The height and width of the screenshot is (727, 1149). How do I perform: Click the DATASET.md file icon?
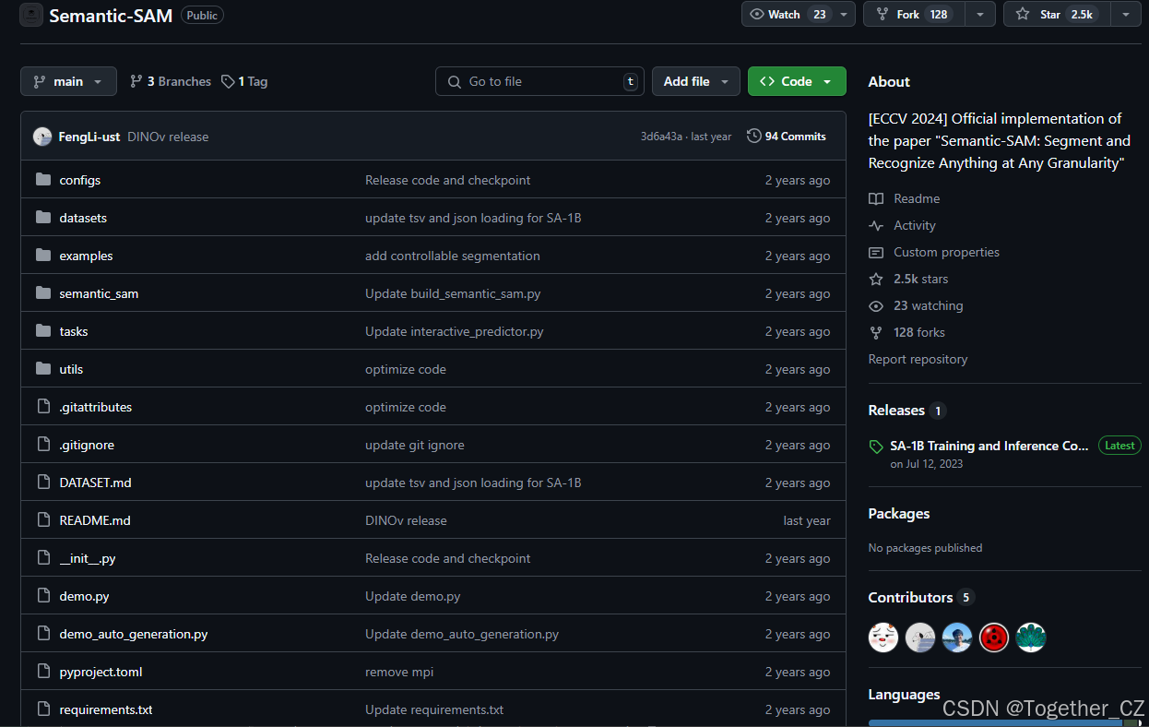42,483
